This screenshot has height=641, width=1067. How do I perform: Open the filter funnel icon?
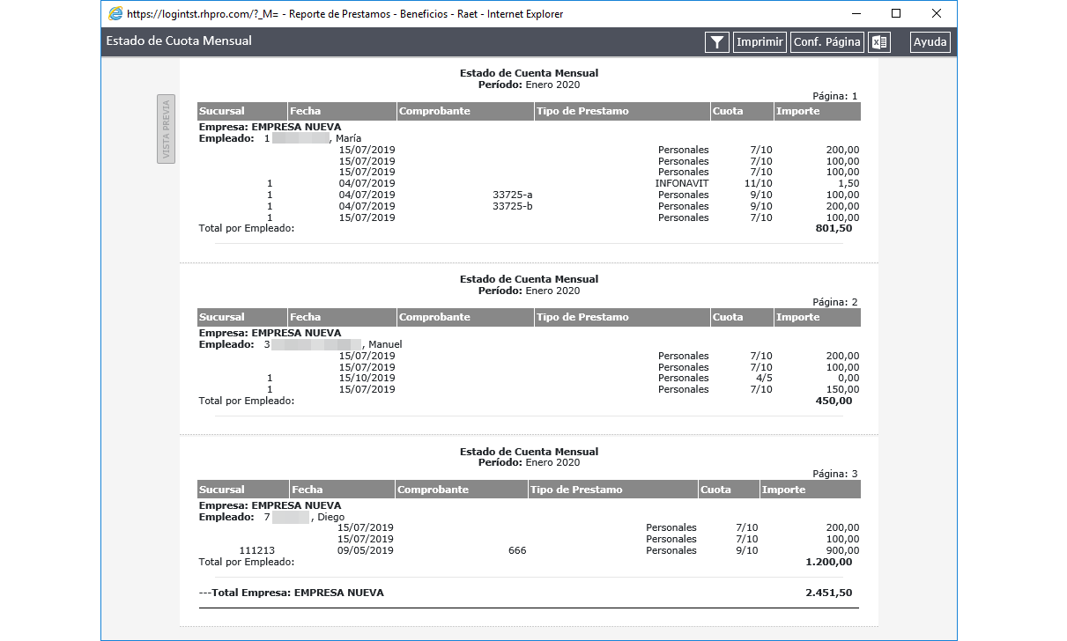click(717, 42)
